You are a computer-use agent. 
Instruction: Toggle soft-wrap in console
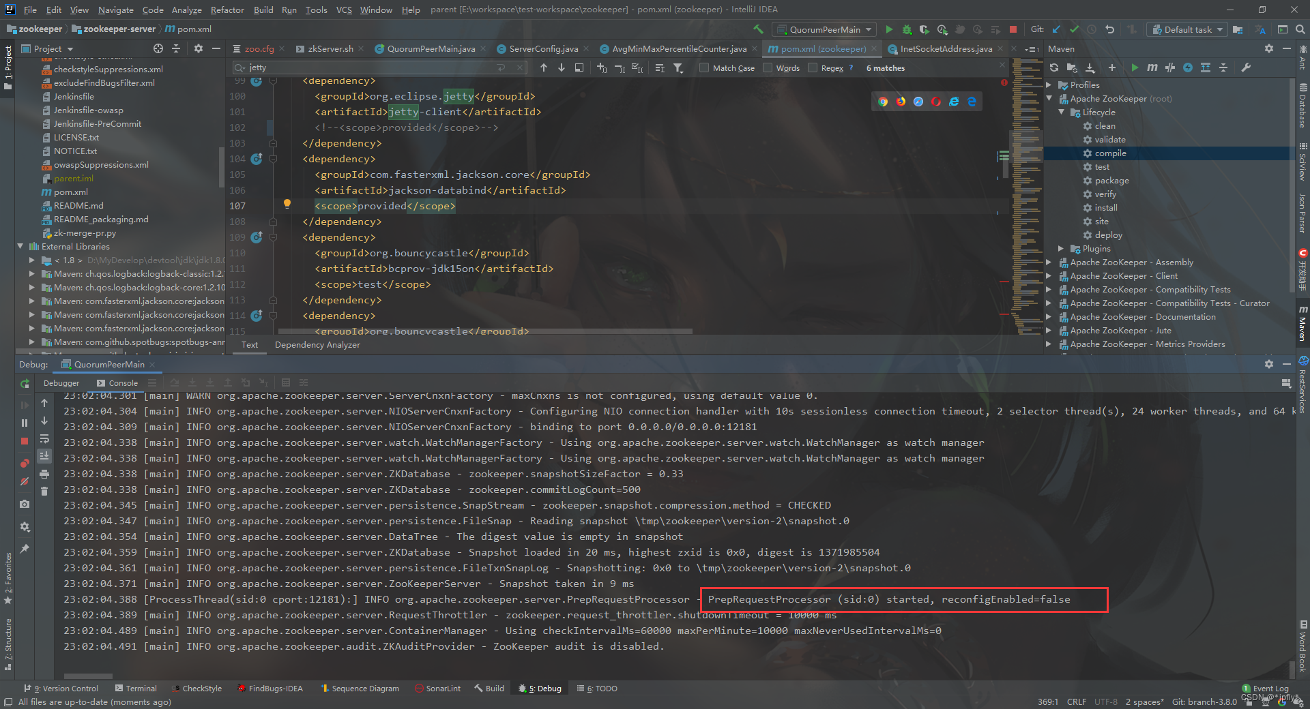[x=44, y=438]
